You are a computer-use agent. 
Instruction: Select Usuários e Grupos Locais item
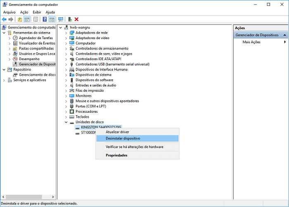[x=37, y=53]
